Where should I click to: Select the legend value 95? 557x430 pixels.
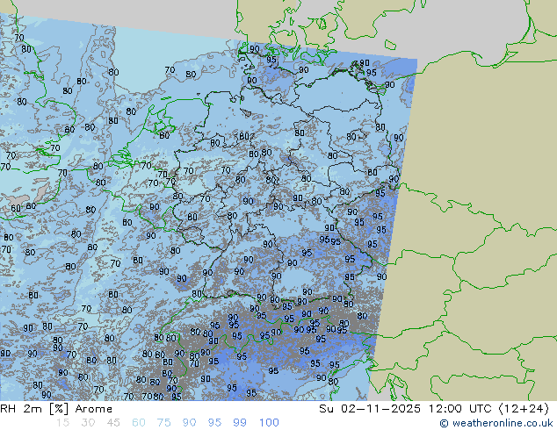pos(214,423)
